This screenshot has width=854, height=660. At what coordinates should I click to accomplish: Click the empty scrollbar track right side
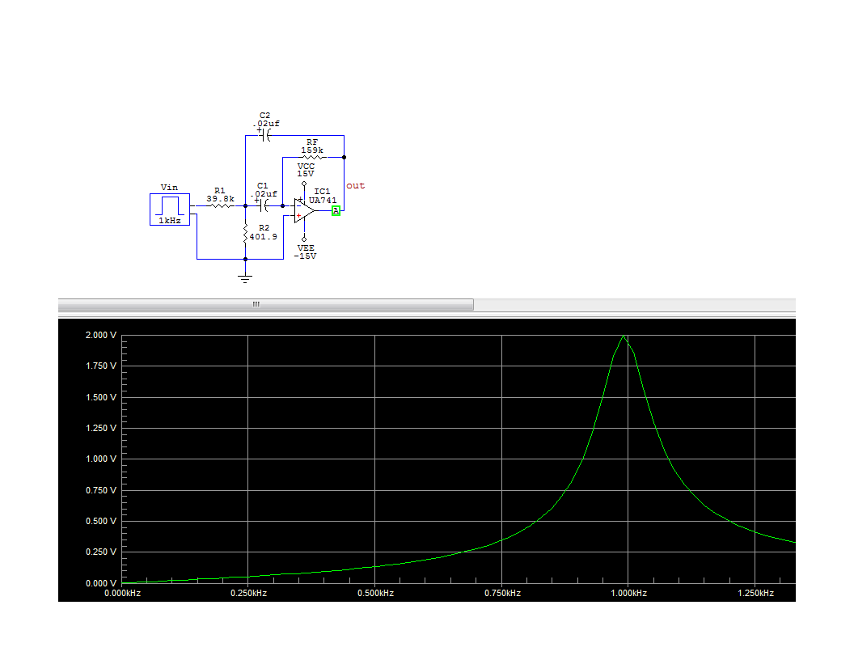tap(635, 304)
